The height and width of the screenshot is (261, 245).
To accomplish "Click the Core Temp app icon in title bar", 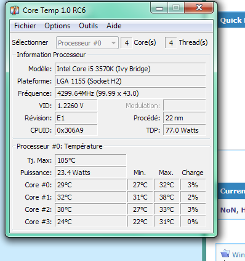I will pos(15,10).
